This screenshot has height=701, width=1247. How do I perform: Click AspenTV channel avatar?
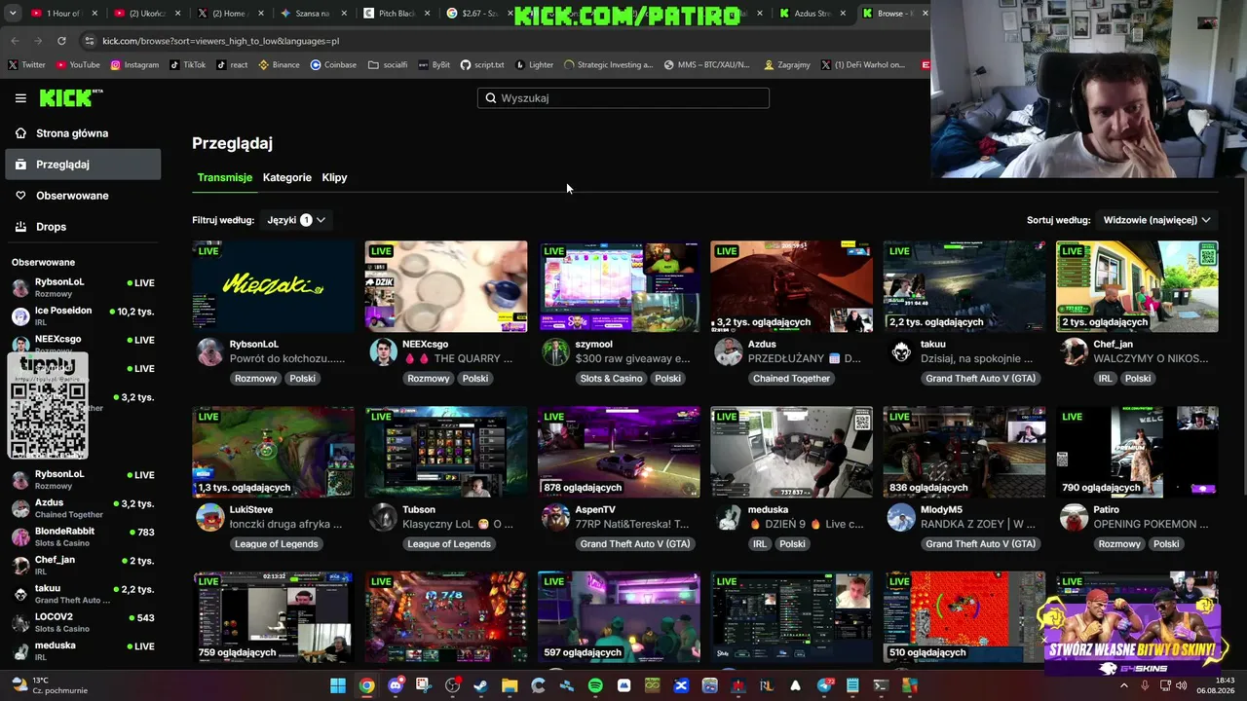click(x=555, y=518)
